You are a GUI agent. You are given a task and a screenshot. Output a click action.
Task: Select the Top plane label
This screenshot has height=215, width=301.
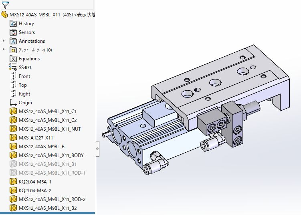[23, 85]
